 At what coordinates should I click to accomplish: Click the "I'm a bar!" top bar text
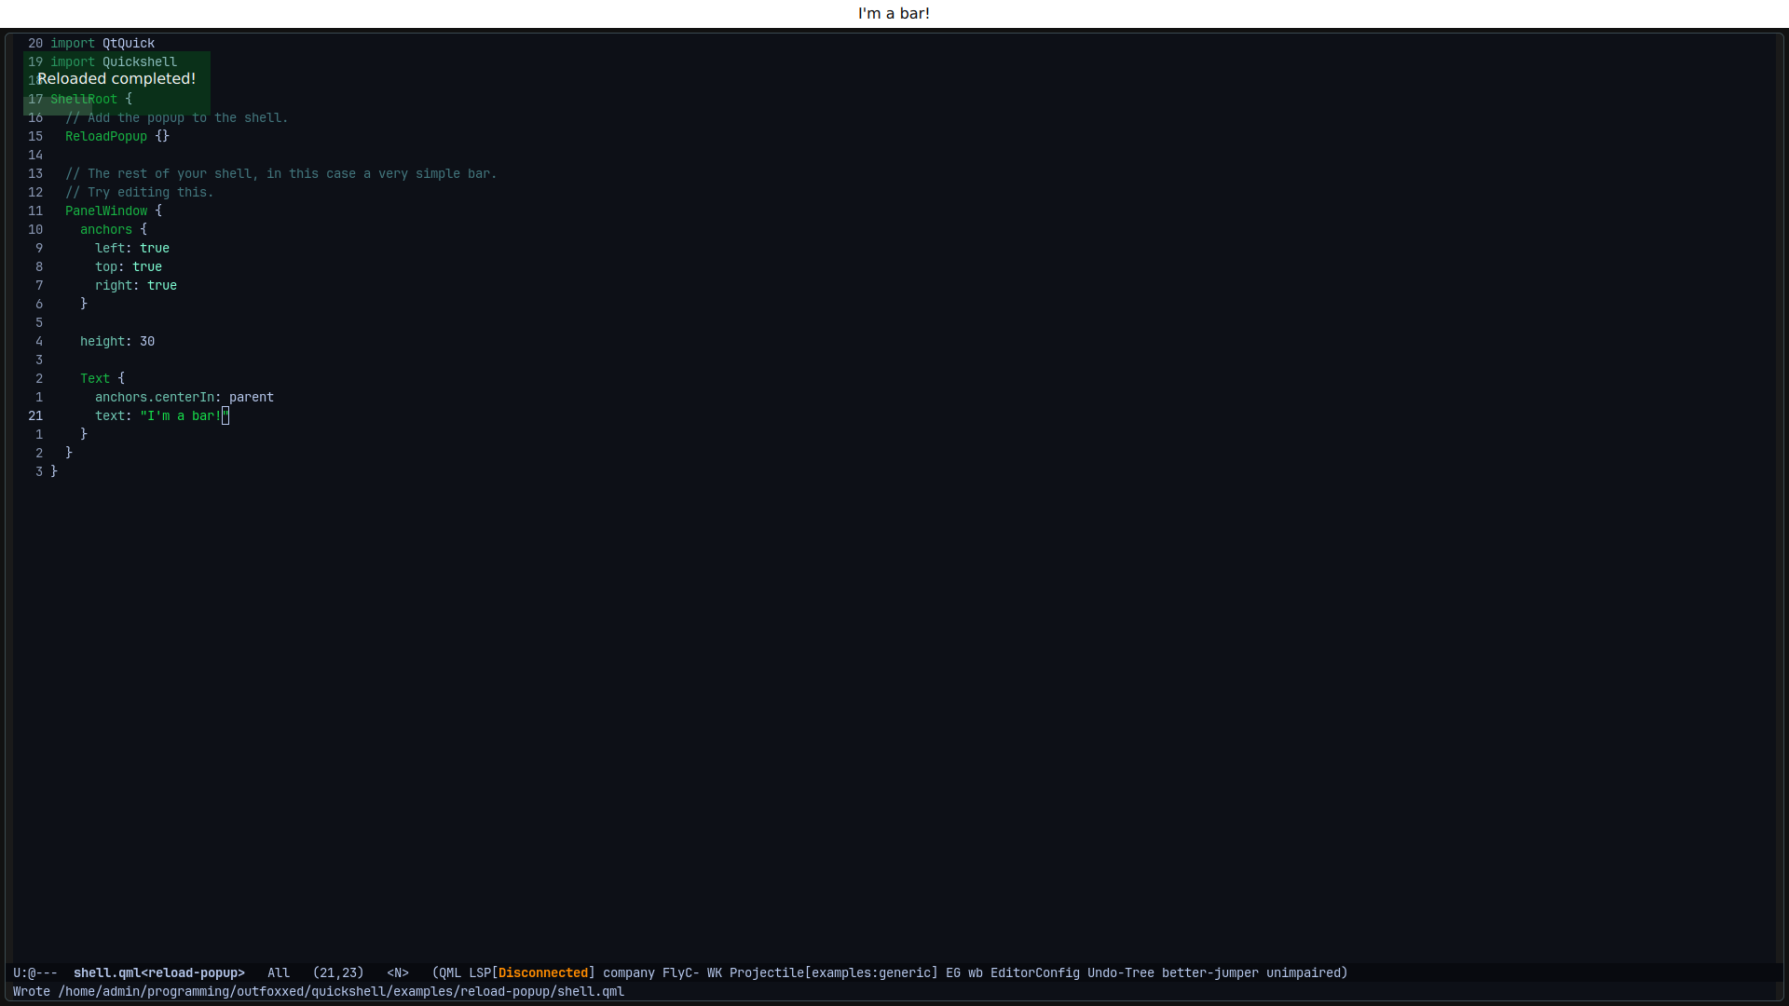point(894,13)
